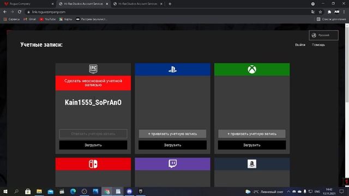
Task: Click the PlayStation logo header
Action: (x=172, y=69)
